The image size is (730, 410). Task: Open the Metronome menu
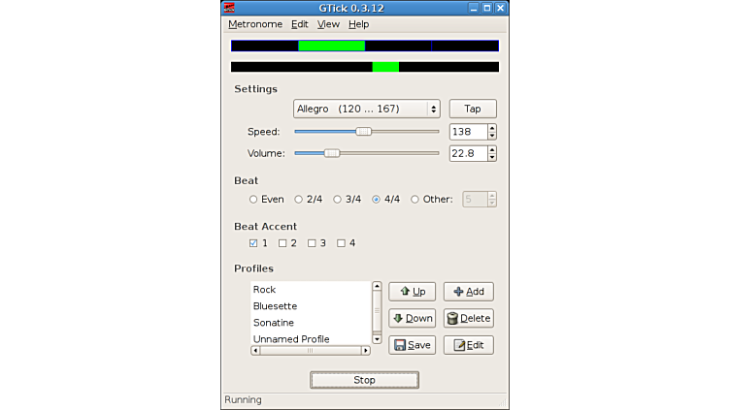(255, 24)
